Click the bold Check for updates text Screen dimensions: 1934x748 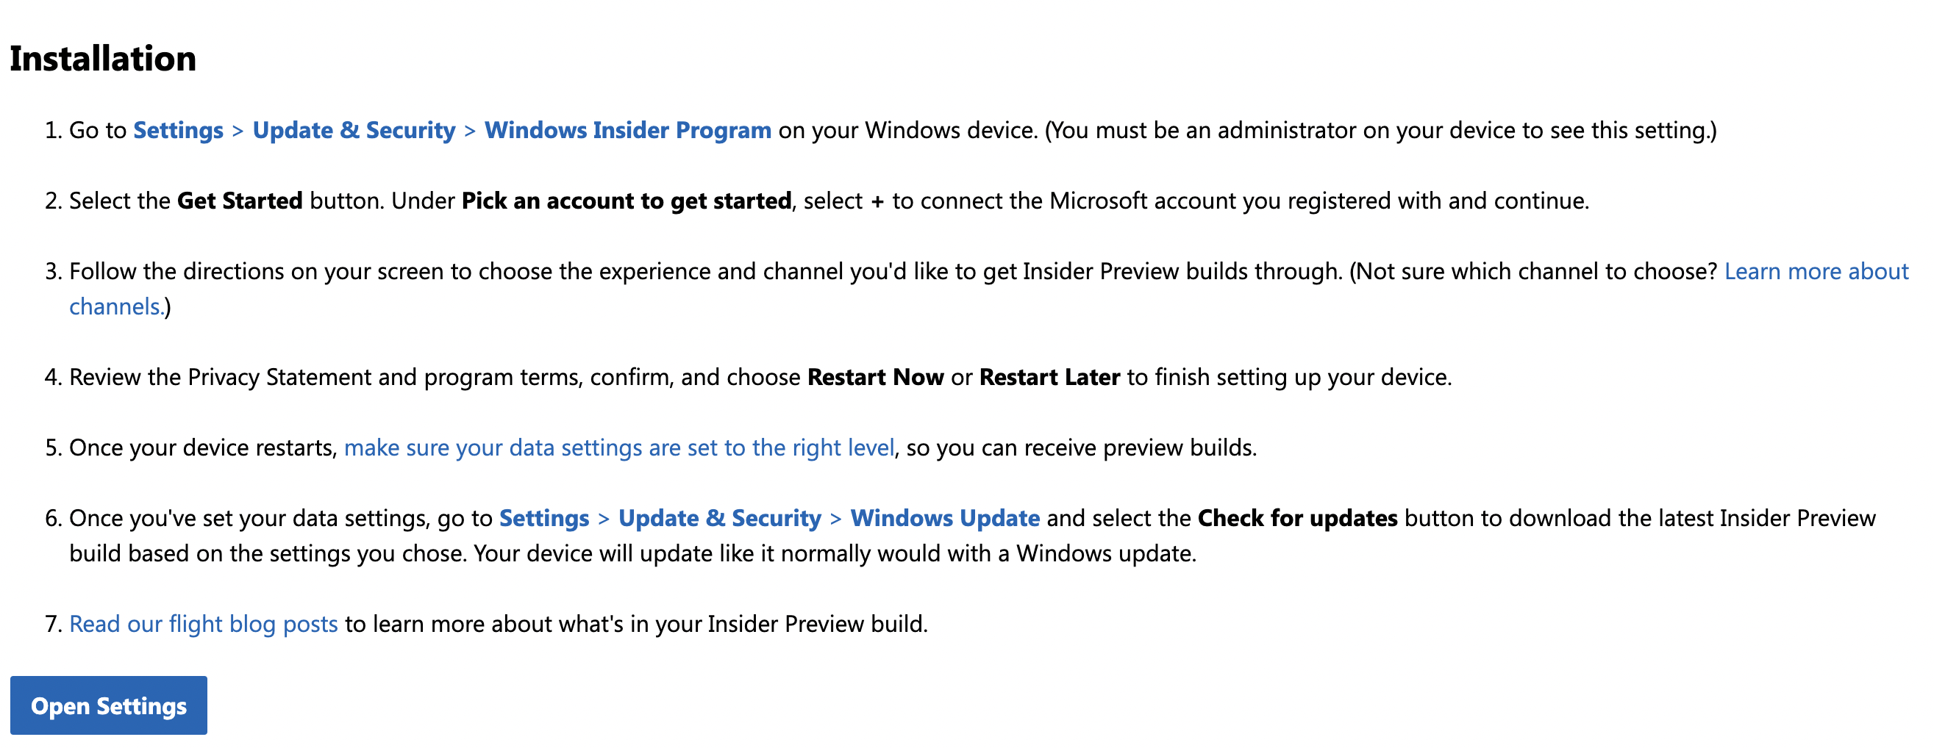point(1297,519)
